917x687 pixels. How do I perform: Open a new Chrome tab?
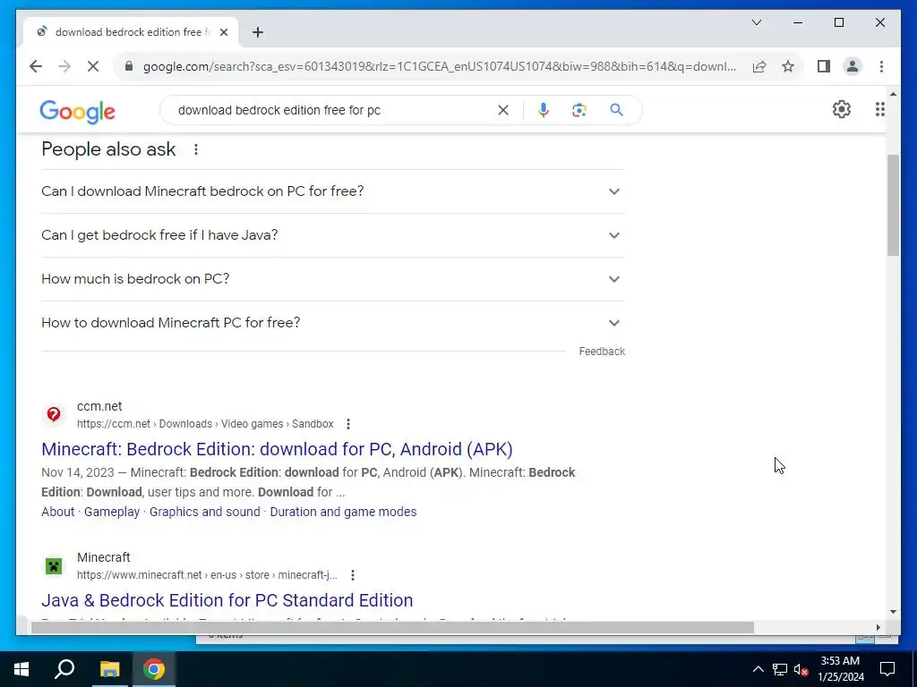tap(257, 32)
